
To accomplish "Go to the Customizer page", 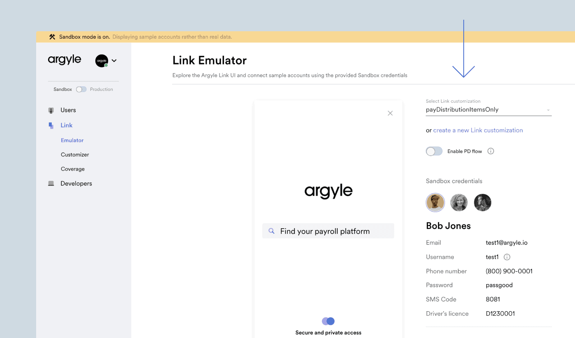I will (75, 155).
